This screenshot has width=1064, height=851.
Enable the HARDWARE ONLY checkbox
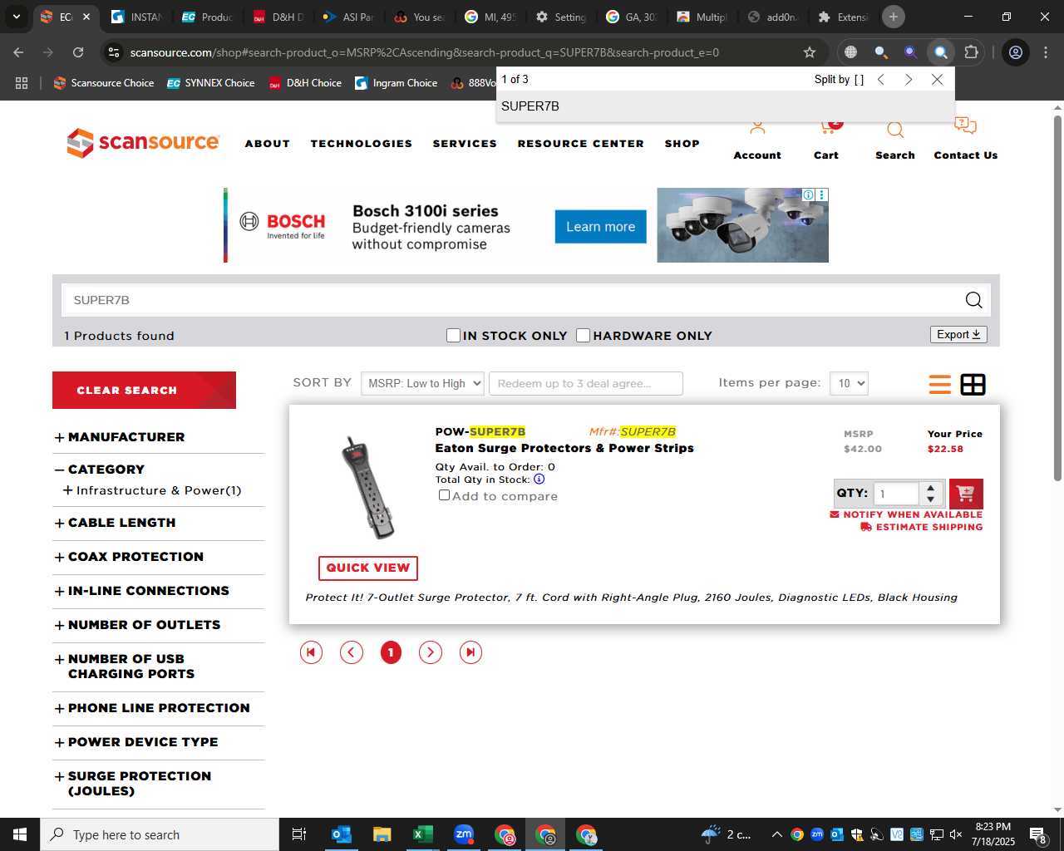pyautogui.click(x=583, y=335)
